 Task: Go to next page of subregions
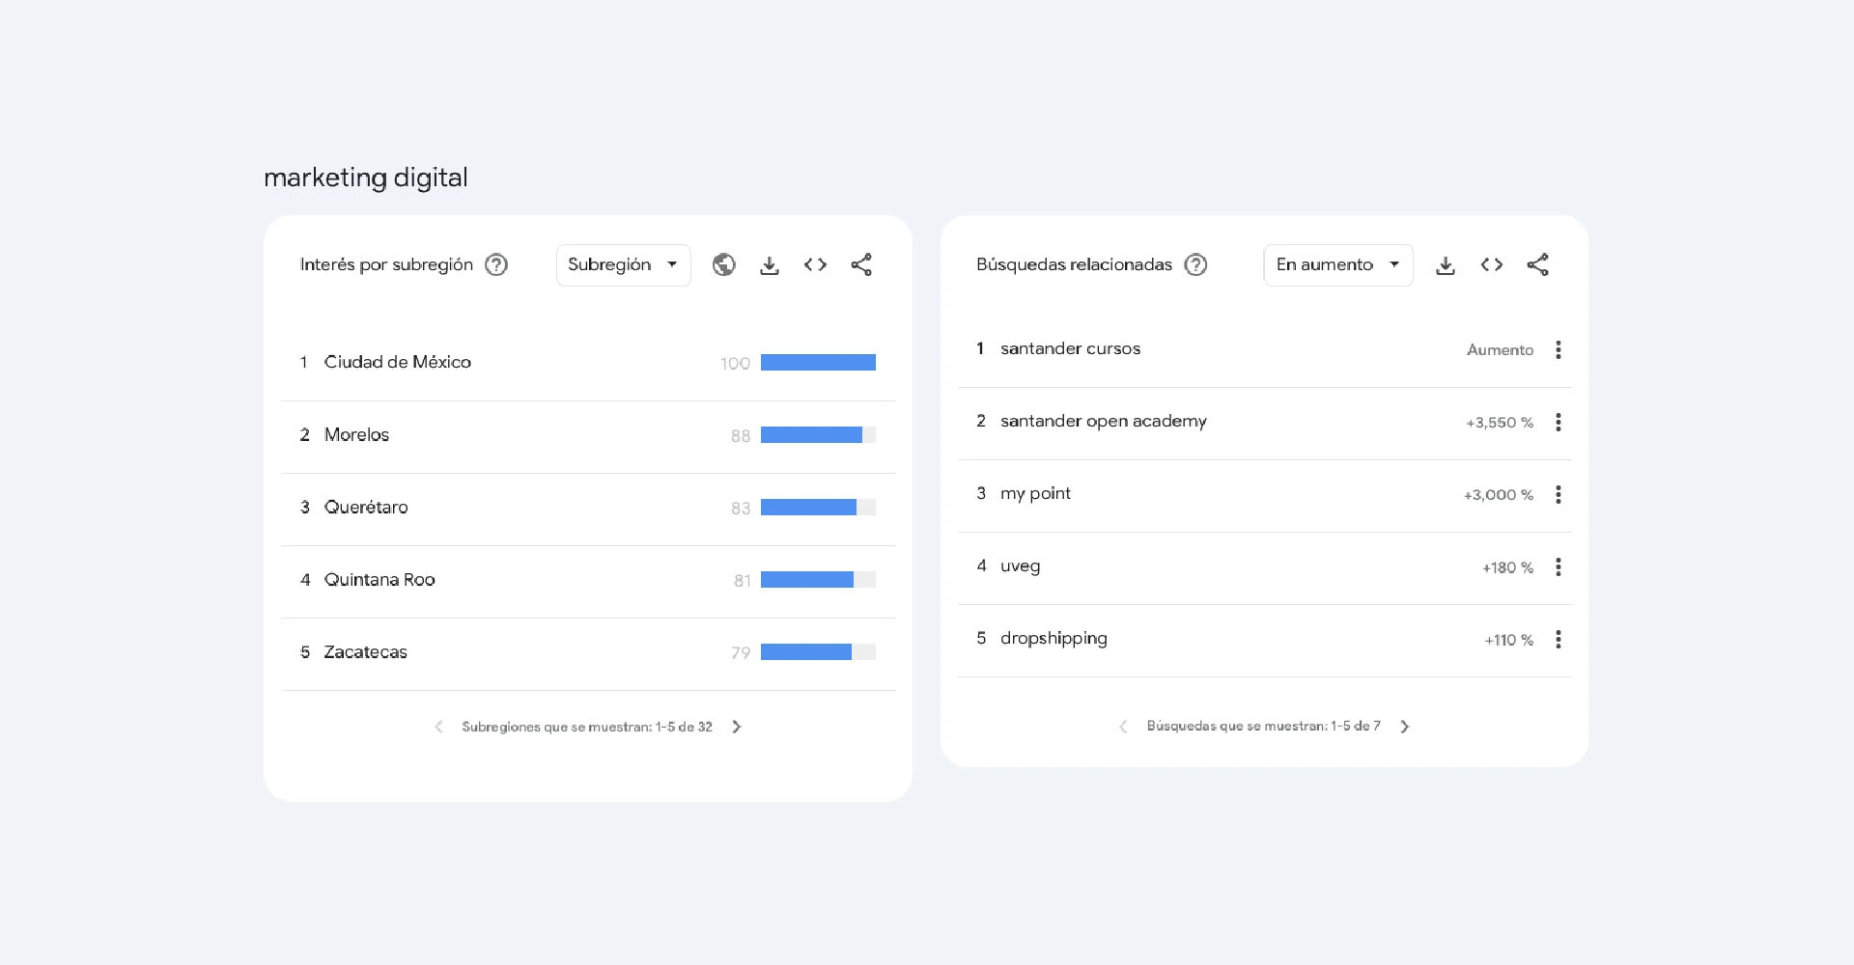(x=737, y=726)
